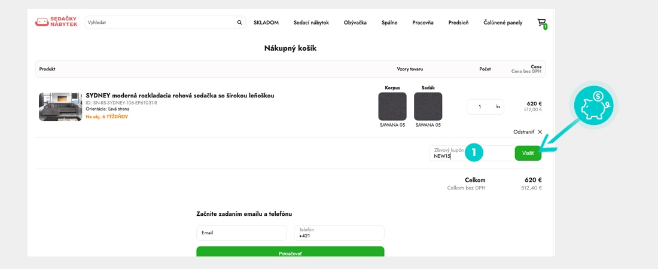Screen dimensions: 658x269
Task: Click the Celkom bez DPH 512,40 € value
Action: [x=532, y=188]
